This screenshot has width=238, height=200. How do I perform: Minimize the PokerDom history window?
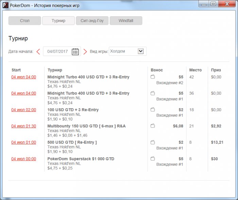pos(204,4)
